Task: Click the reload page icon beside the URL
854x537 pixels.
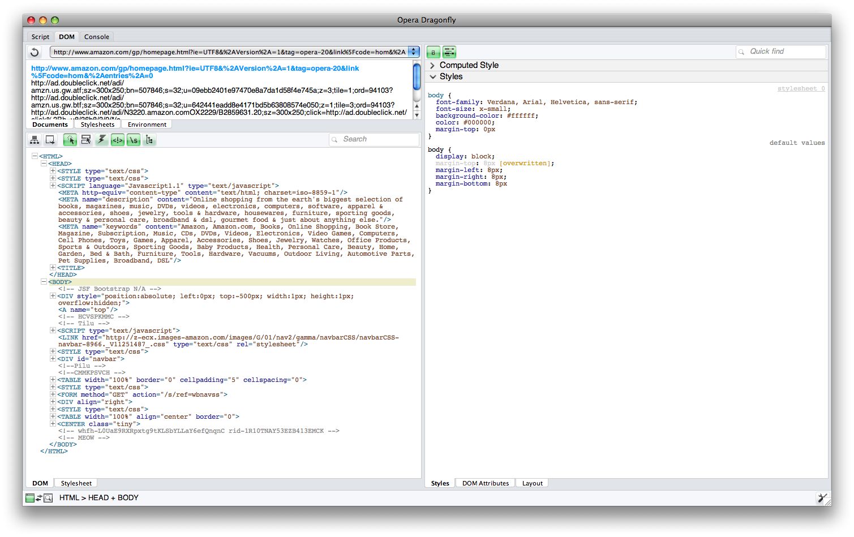Action: pos(34,51)
